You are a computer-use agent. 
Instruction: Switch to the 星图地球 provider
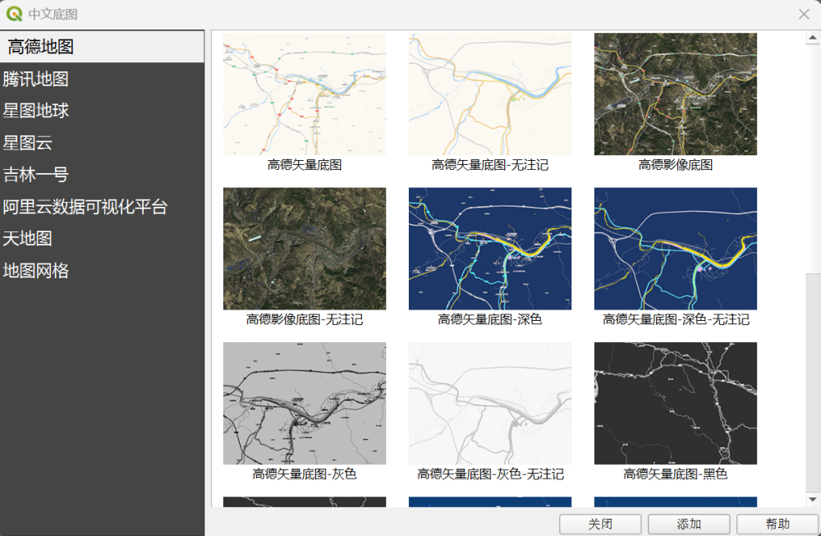tap(36, 111)
